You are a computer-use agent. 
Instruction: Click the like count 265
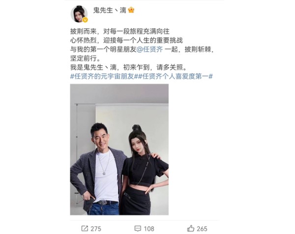tap(202, 229)
